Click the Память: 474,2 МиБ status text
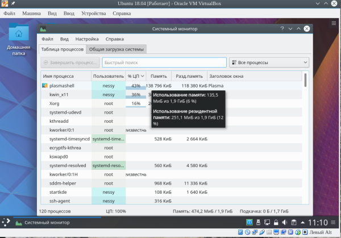Viewport: 341px width, 238px height. [202, 211]
